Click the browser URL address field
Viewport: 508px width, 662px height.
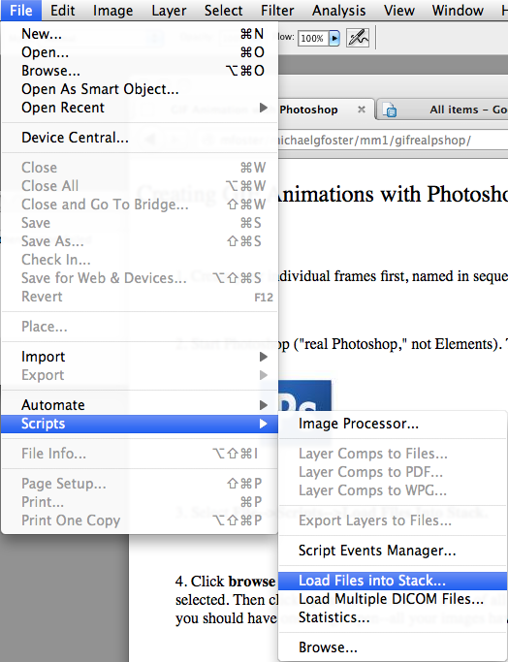pyautogui.click(x=393, y=141)
